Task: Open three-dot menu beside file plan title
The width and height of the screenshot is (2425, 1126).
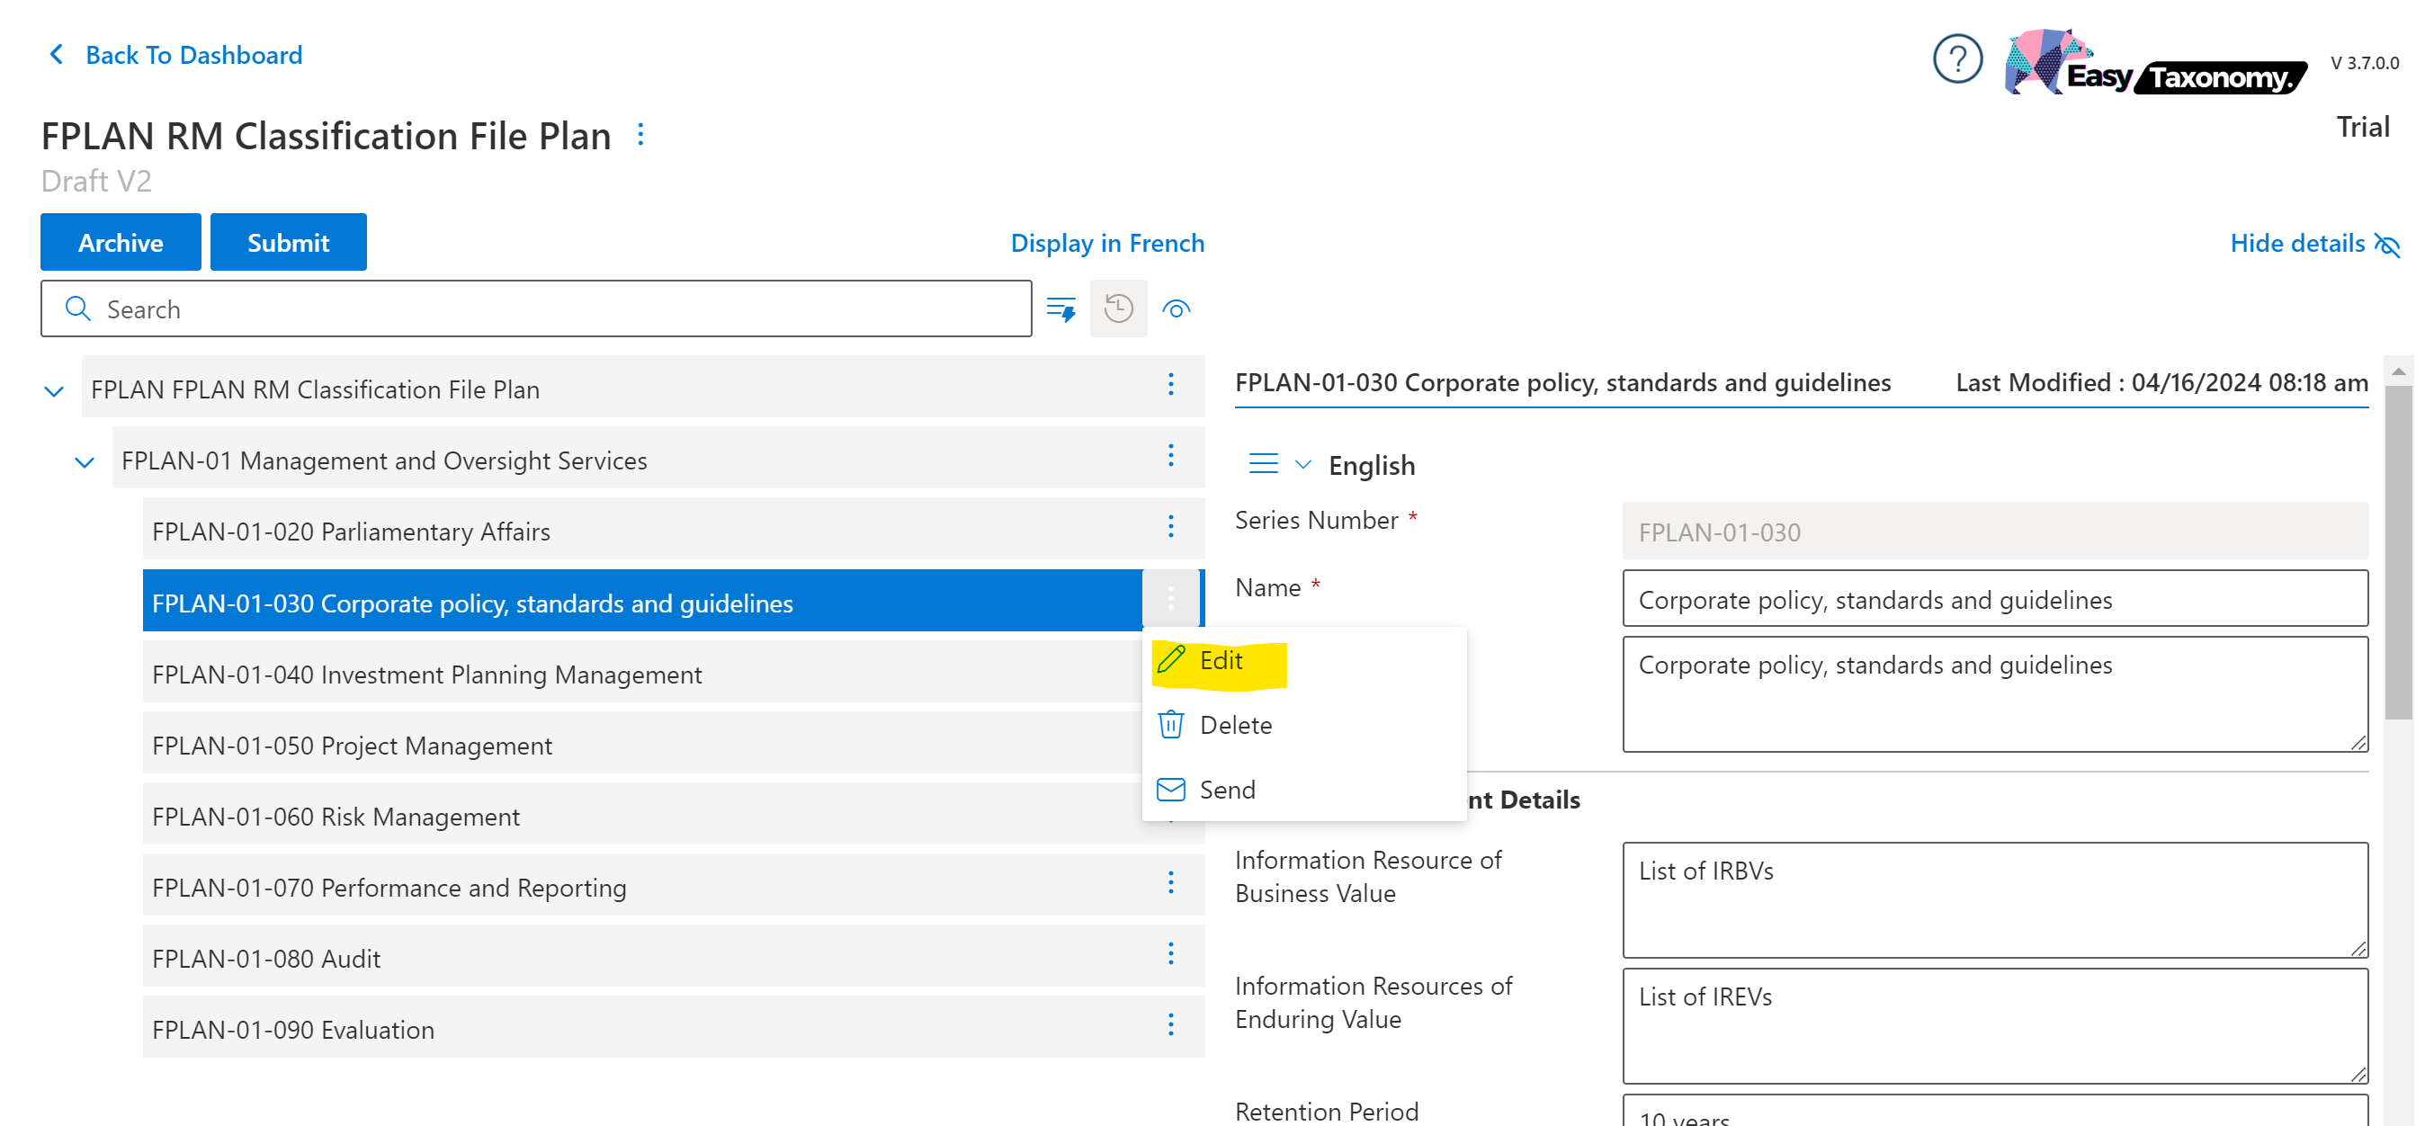Action: [x=640, y=135]
